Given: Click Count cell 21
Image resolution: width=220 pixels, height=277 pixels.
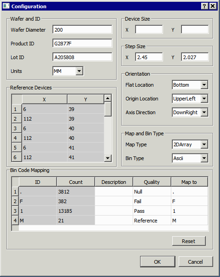Looking at the screenshot, I should click(x=76, y=221).
